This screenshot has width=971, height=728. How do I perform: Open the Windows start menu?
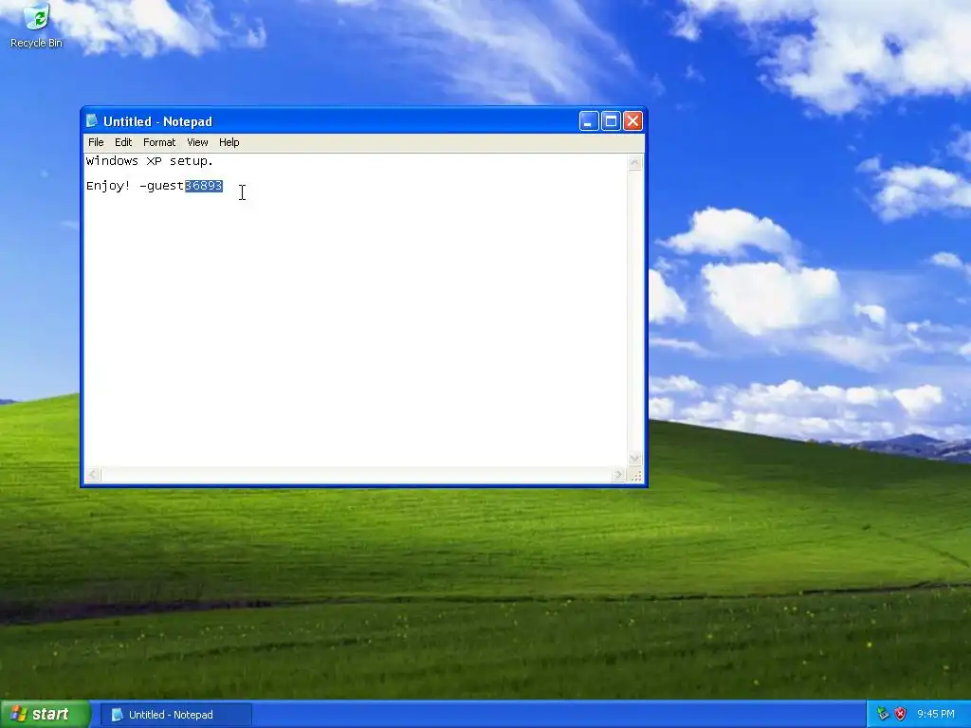45,714
